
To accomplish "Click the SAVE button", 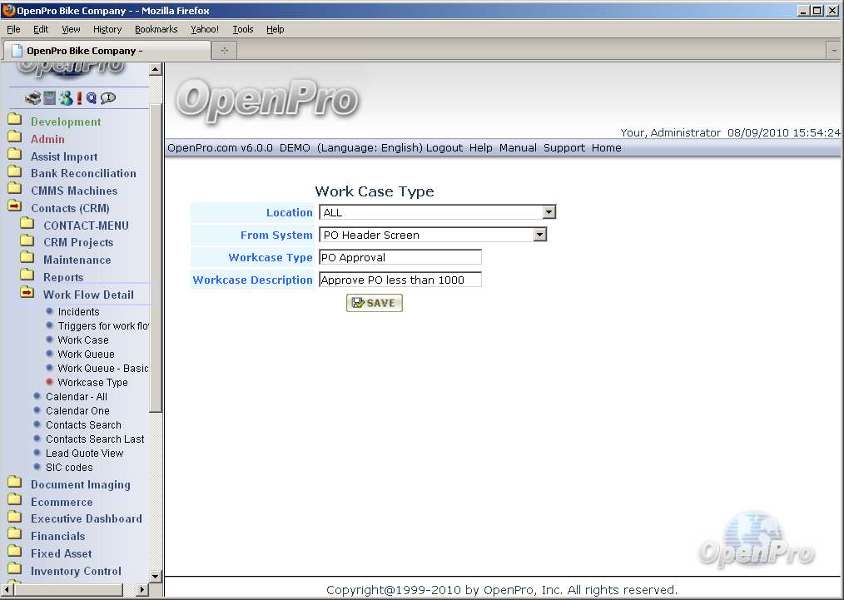I will (x=375, y=303).
